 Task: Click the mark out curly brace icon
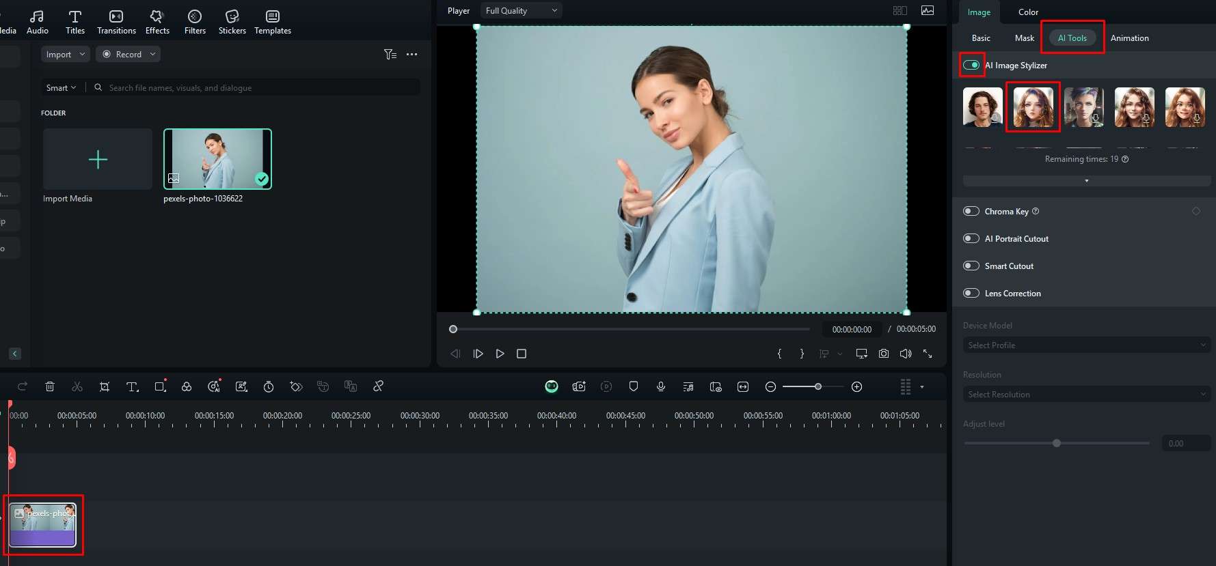[x=802, y=354]
